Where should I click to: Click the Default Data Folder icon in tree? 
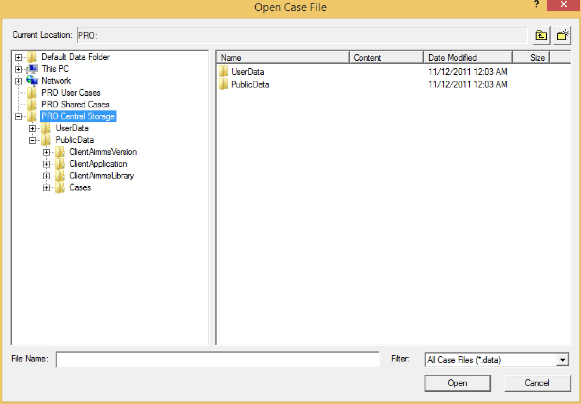coord(32,57)
